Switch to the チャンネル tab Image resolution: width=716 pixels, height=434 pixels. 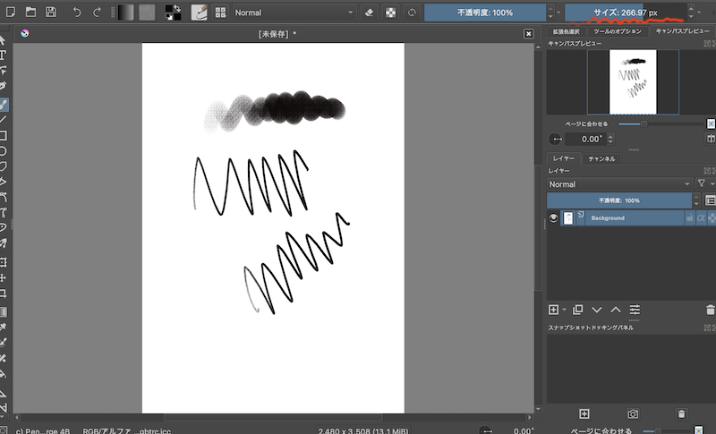coord(601,158)
